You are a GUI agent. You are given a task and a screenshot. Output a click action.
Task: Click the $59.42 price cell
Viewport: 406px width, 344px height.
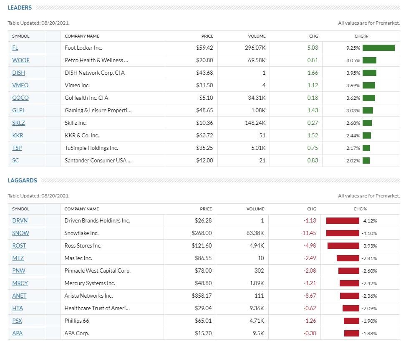(204, 48)
